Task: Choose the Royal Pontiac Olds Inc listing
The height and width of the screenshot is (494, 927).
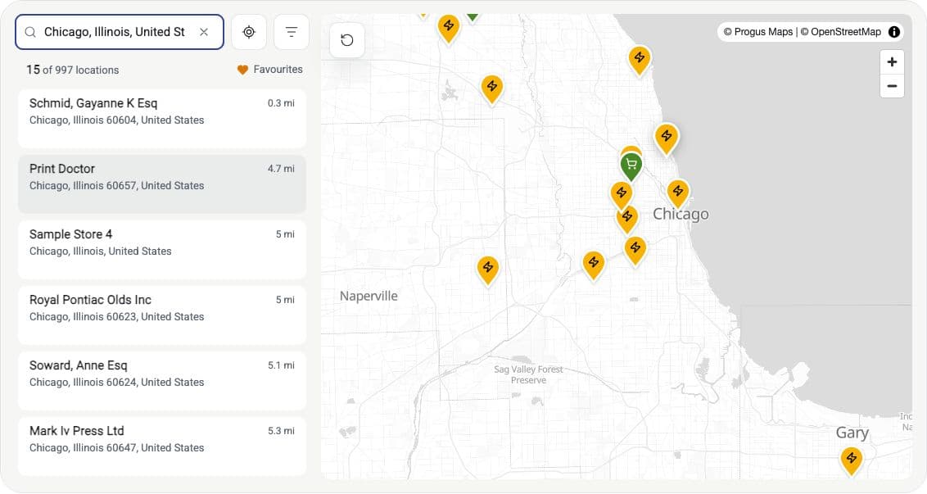Action: (162, 315)
